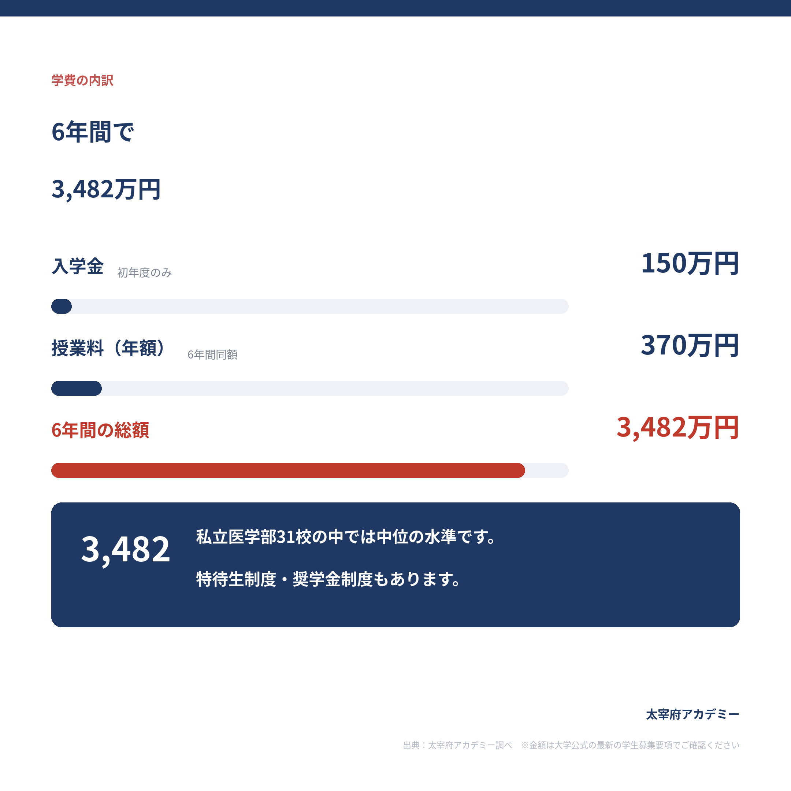Click the white 3,482 number in navy box
791x791 pixels.
pyautogui.click(x=125, y=549)
